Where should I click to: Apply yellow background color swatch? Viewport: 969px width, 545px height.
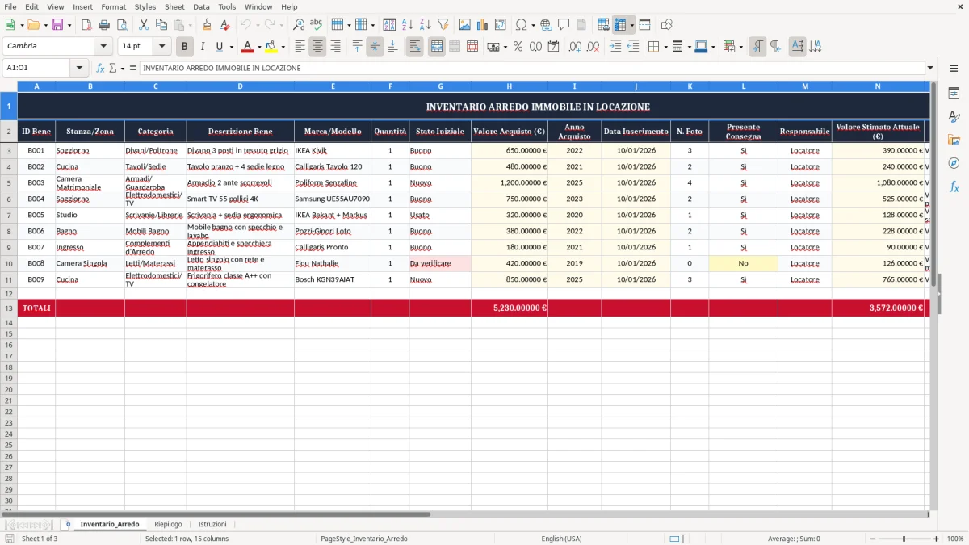pyautogui.click(x=271, y=46)
